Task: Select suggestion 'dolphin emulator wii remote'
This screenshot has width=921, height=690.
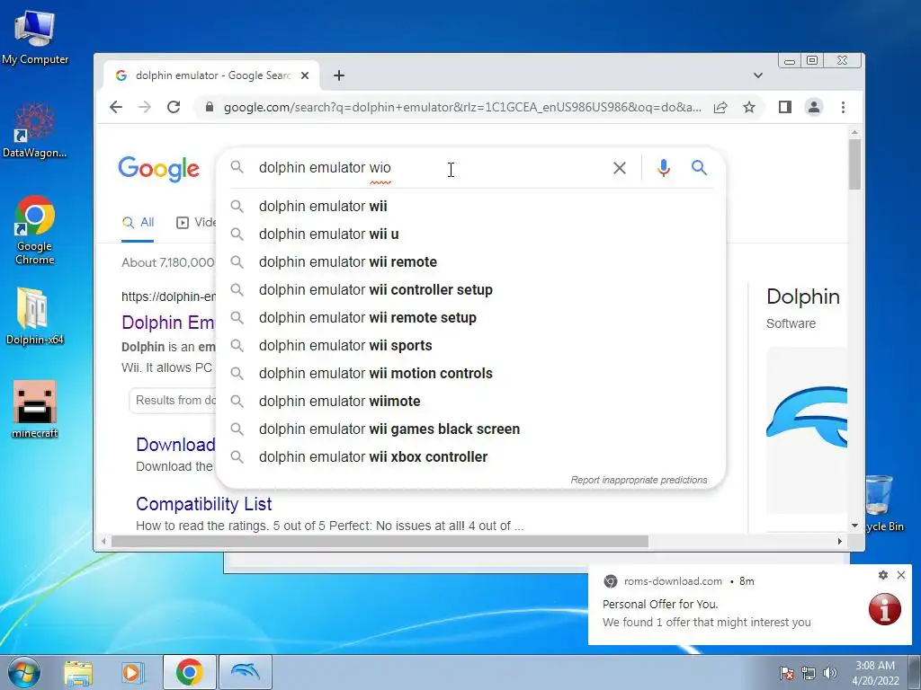Action: 471,261
